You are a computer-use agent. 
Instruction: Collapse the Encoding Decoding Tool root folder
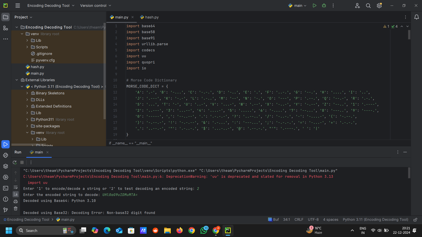point(17,27)
